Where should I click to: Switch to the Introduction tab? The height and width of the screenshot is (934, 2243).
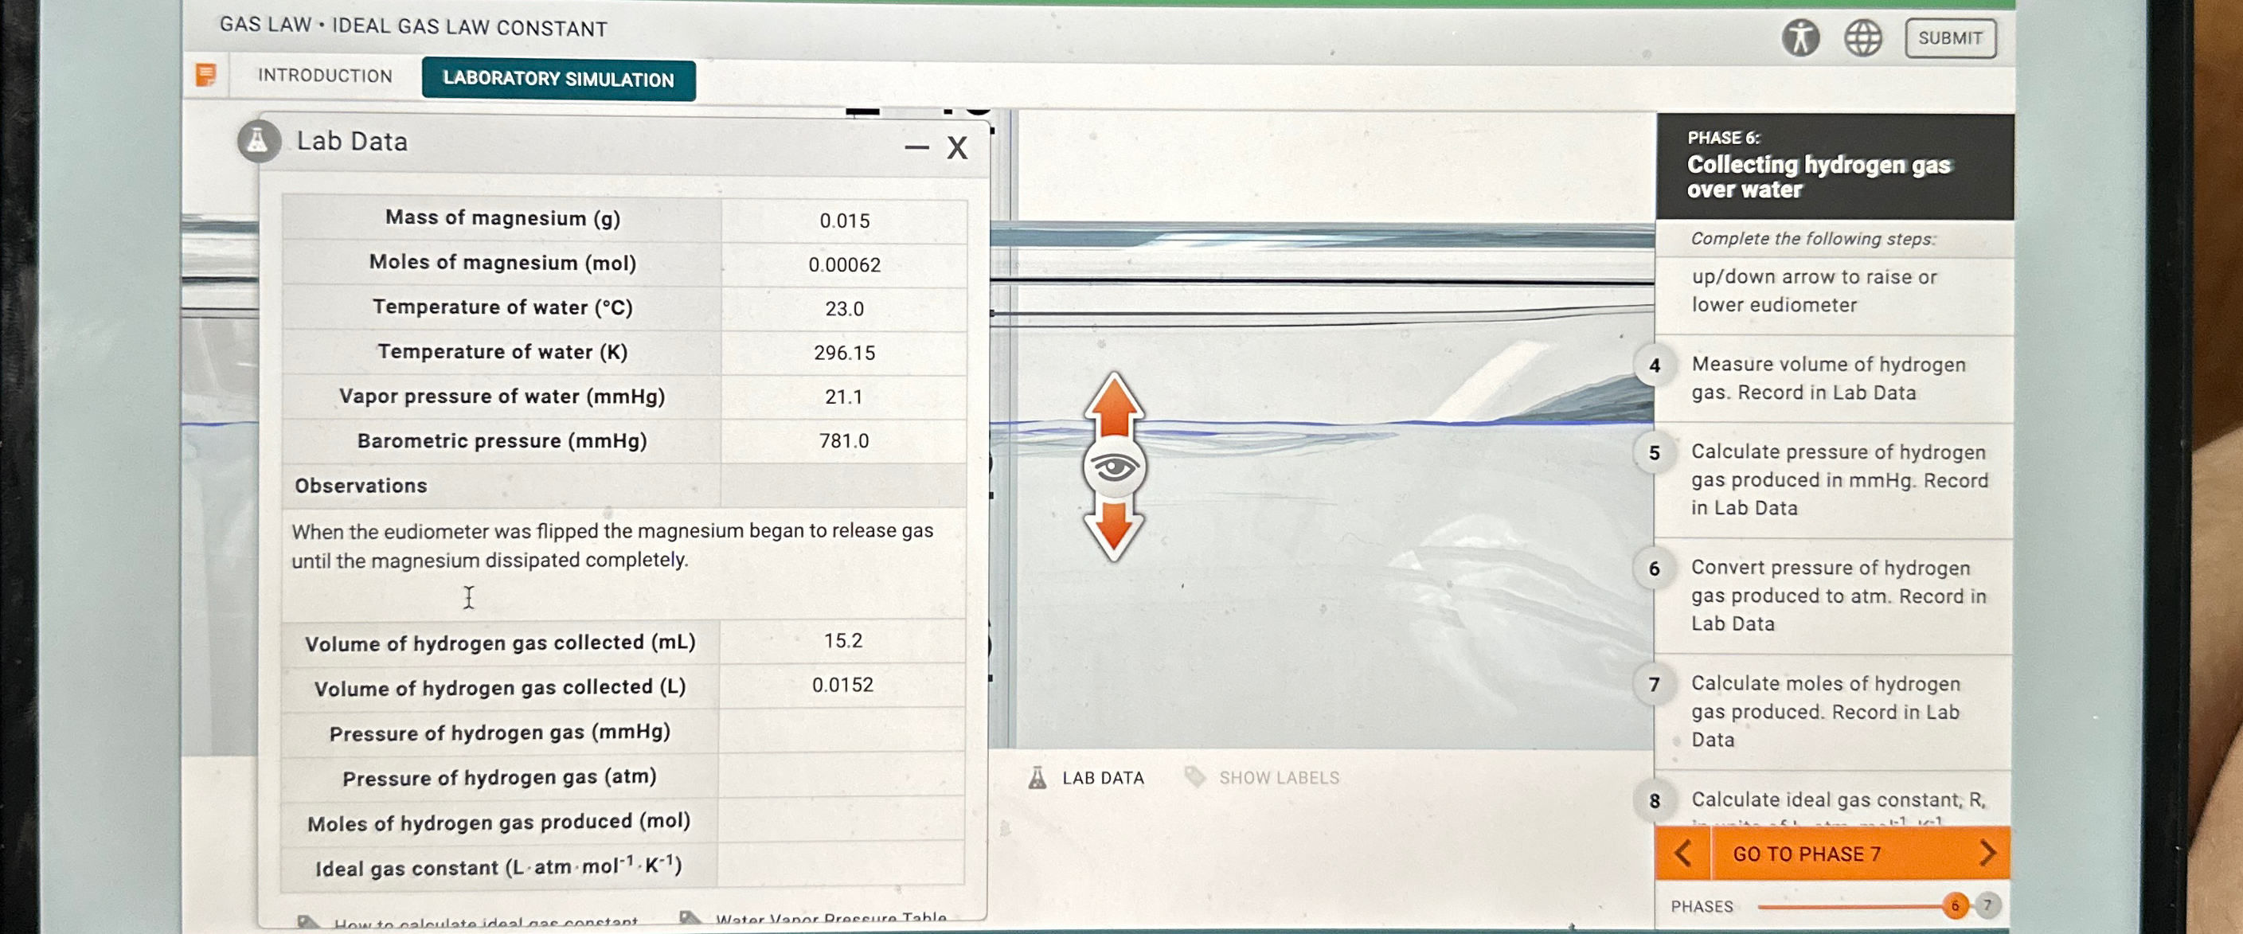click(x=325, y=76)
